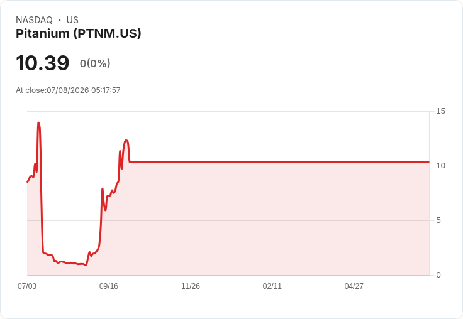Select the 5 value on y-axis
The width and height of the screenshot is (463, 319).
pos(438,220)
